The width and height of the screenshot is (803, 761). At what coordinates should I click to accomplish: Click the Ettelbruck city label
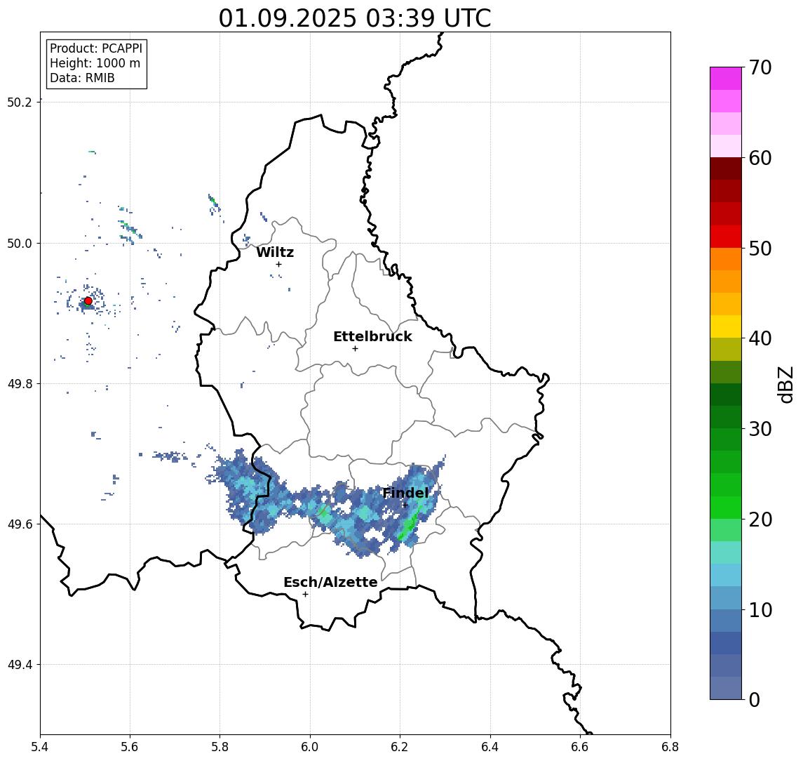coord(372,336)
